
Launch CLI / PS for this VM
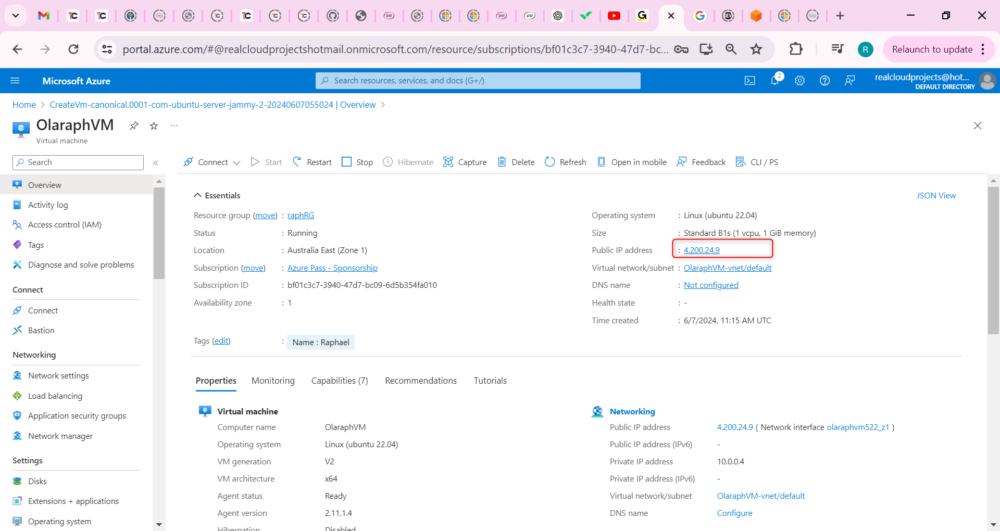(x=757, y=162)
